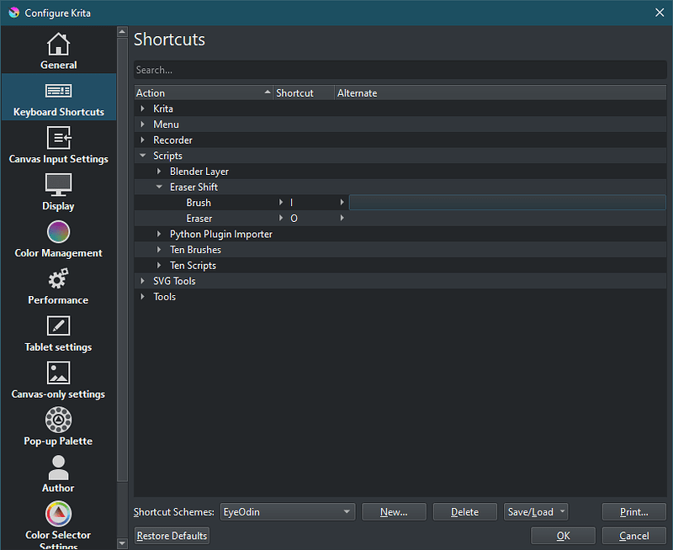Click the Canvas-only settings icon
Viewport: 673px width, 550px height.
[58, 373]
